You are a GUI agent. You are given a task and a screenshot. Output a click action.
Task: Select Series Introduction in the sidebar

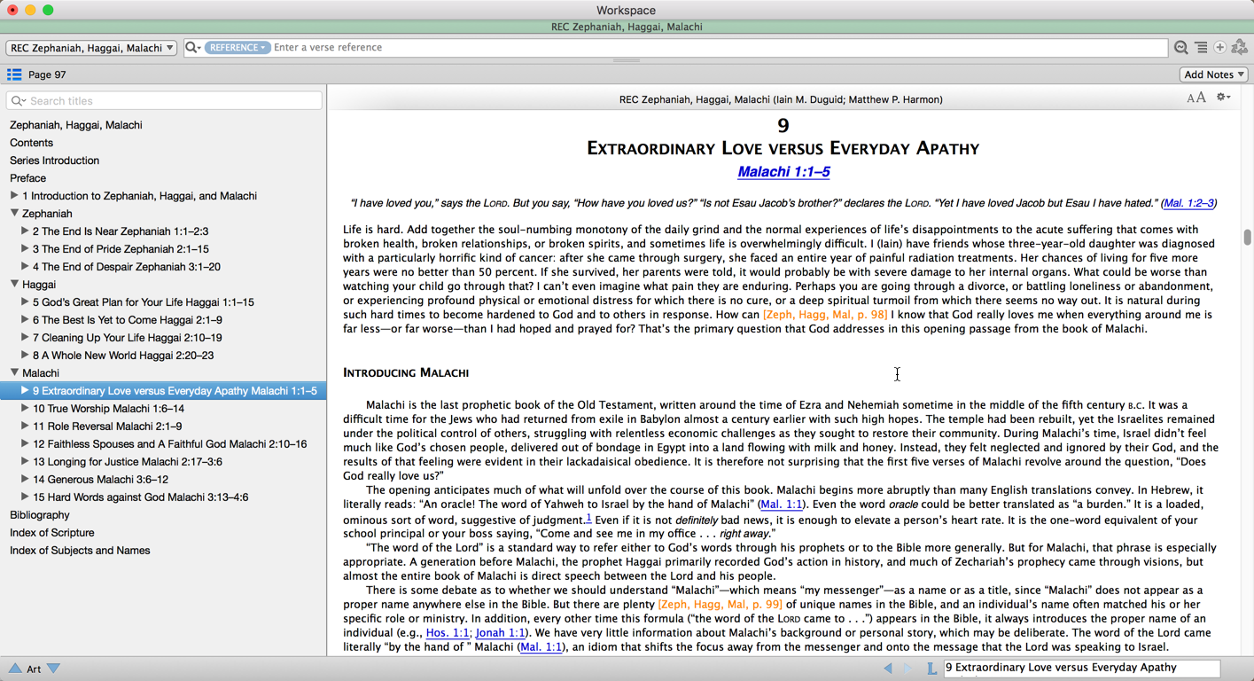click(x=54, y=160)
